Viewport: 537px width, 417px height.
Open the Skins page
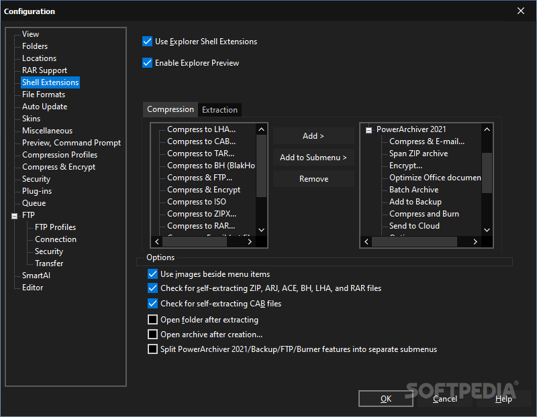point(31,119)
